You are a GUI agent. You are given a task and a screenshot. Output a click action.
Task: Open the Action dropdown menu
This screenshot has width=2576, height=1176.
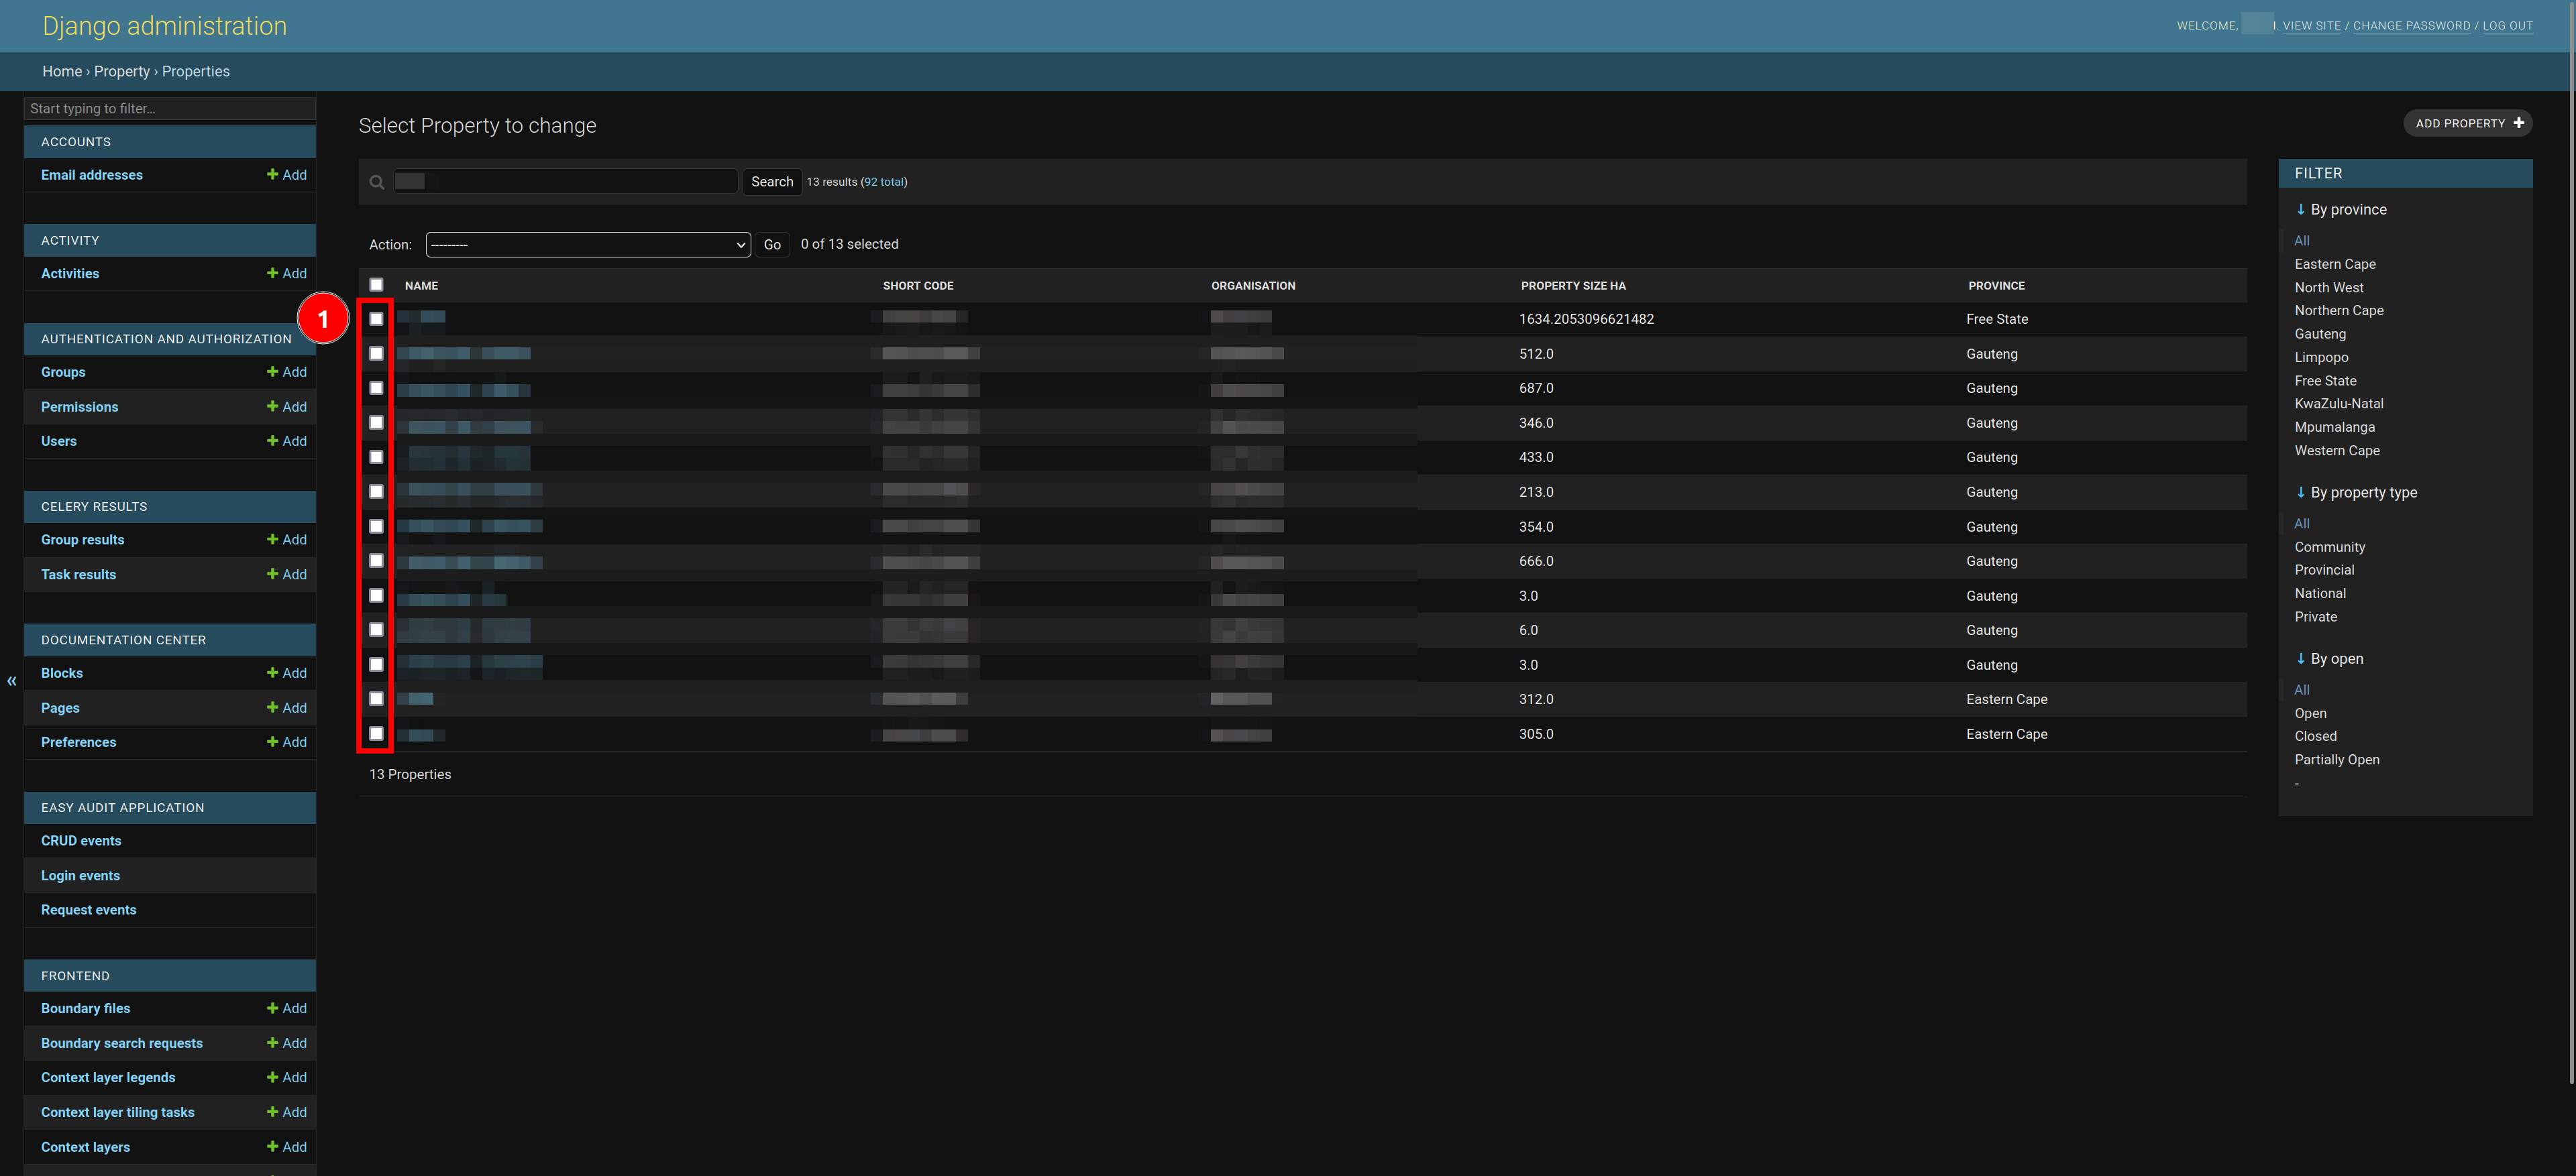(588, 245)
